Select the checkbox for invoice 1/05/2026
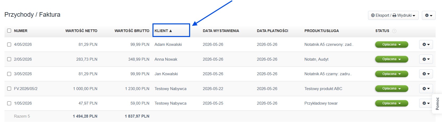442x125 pixels. pyautogui.click(x=9, y=103)
